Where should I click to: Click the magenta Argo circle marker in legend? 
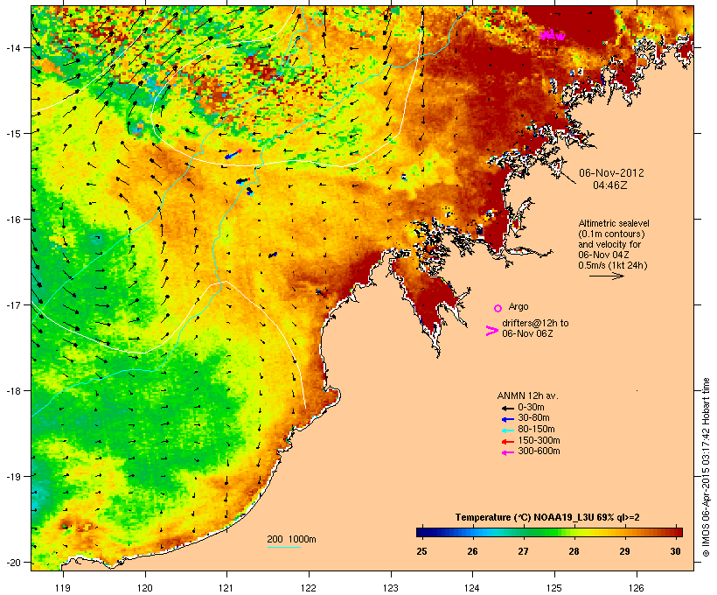point(498,308)
